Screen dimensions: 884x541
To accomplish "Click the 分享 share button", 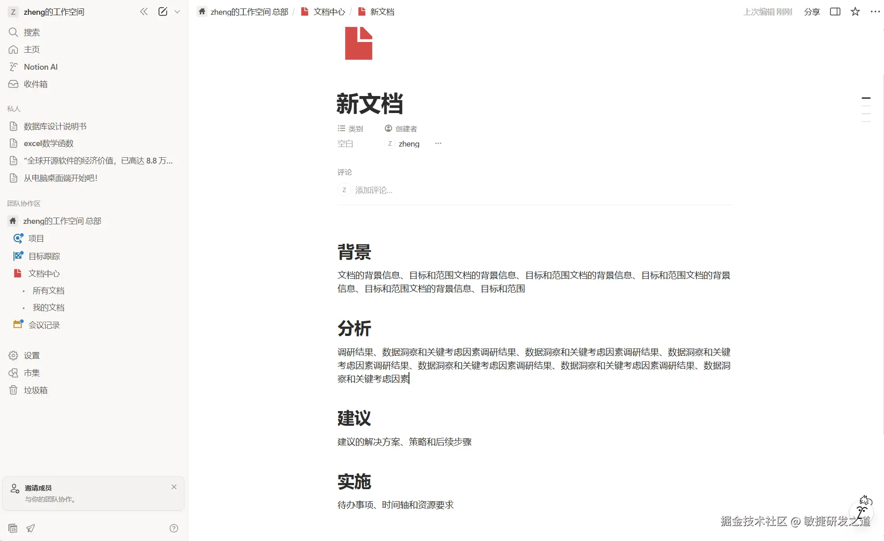I will click(812, 12).
